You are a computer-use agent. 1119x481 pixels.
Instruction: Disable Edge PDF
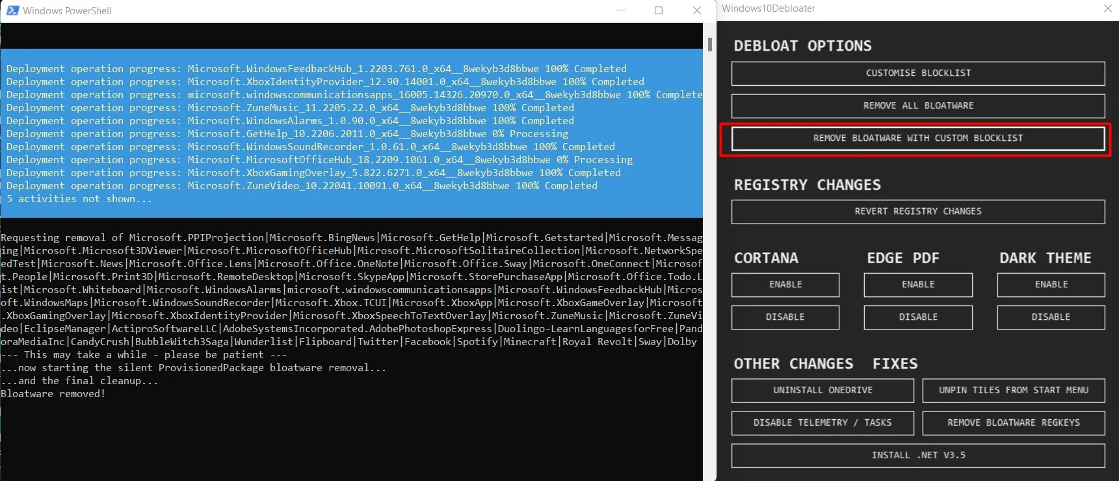click(x=918, y=317)
